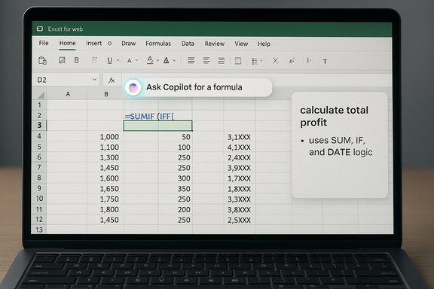Screen dimensions: 434x289
Task: Expand the font size dropdown arrow
Action: pos(136,60)
